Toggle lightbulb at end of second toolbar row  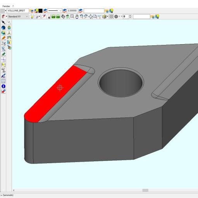coord(157,17)
